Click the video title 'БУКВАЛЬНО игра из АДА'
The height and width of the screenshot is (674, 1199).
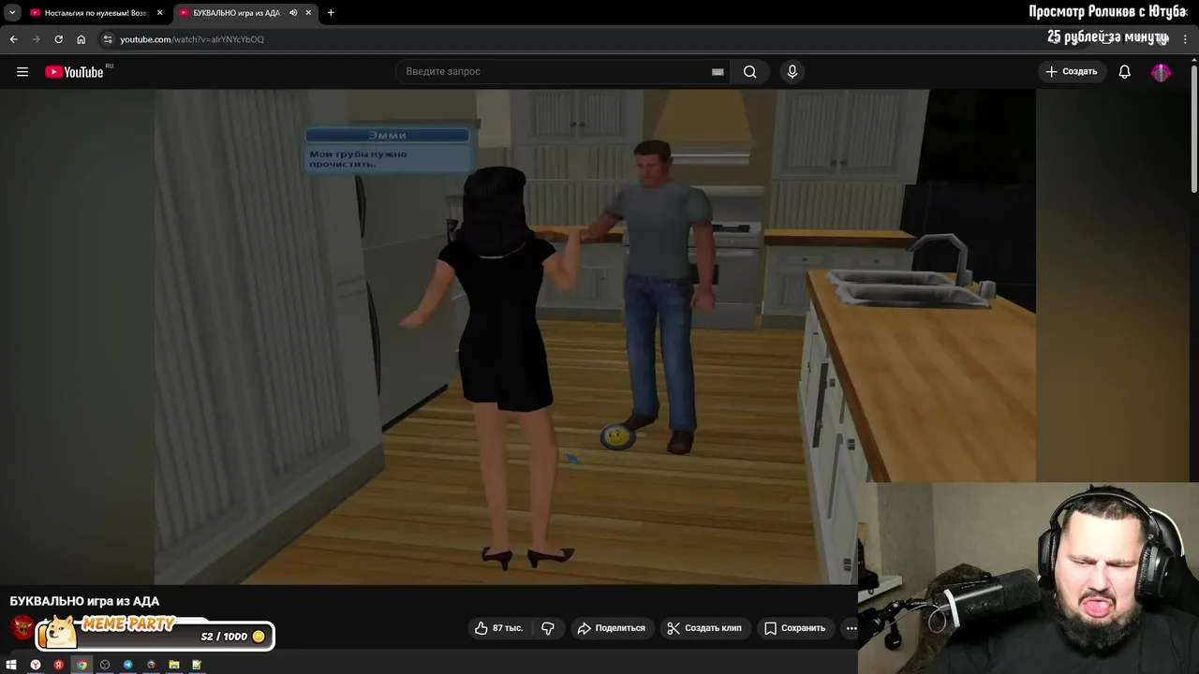pos(84,601)
